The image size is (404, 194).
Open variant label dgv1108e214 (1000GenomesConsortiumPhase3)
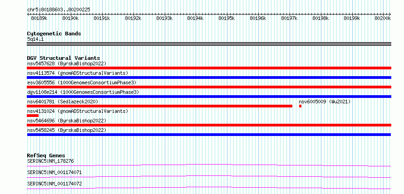pyautogui.click(x=83, y=92)
